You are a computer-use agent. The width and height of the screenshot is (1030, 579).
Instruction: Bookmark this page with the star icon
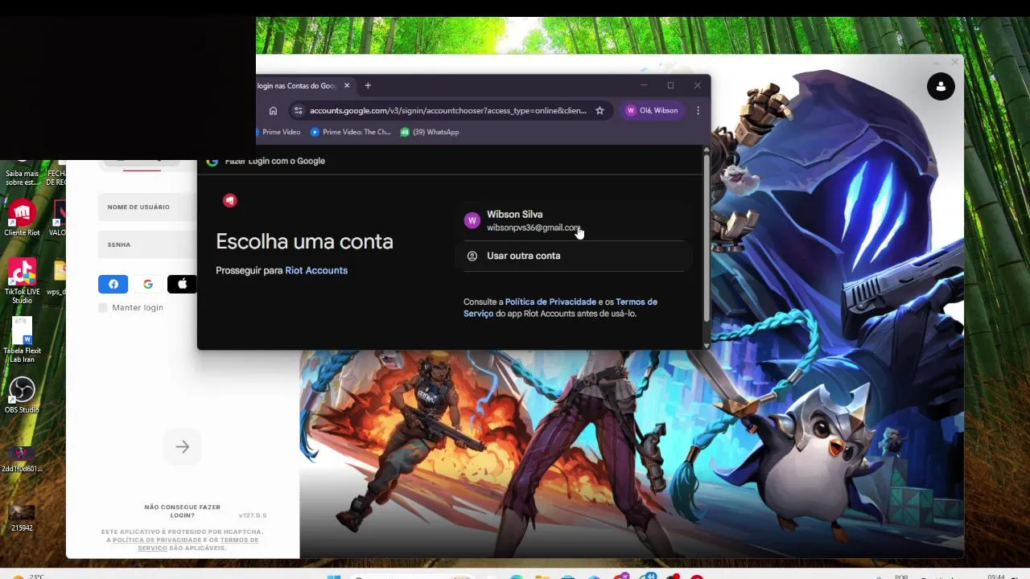pos(599,111)
